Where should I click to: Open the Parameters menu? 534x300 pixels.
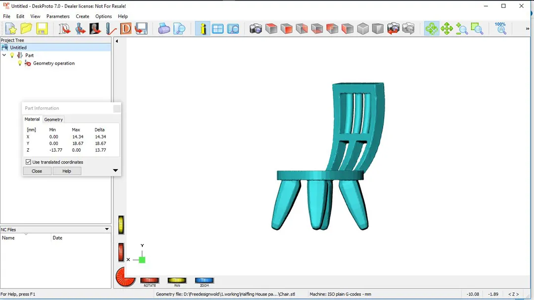tap(58, 16)
